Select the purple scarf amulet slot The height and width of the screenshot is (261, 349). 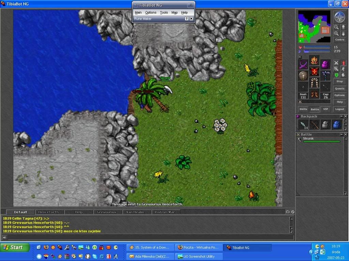(x=303, y=65)
